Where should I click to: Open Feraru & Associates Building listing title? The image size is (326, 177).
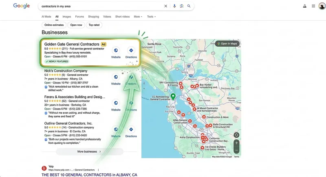pyautogui.click(x=75, y=97)
